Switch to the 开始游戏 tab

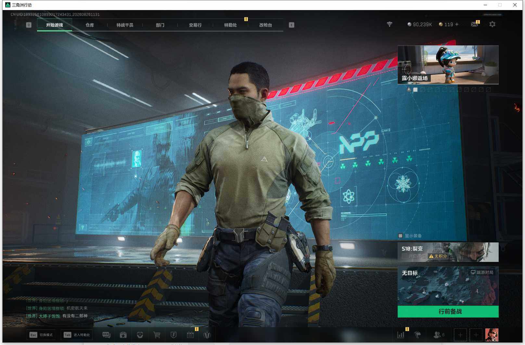coord(55,25)
